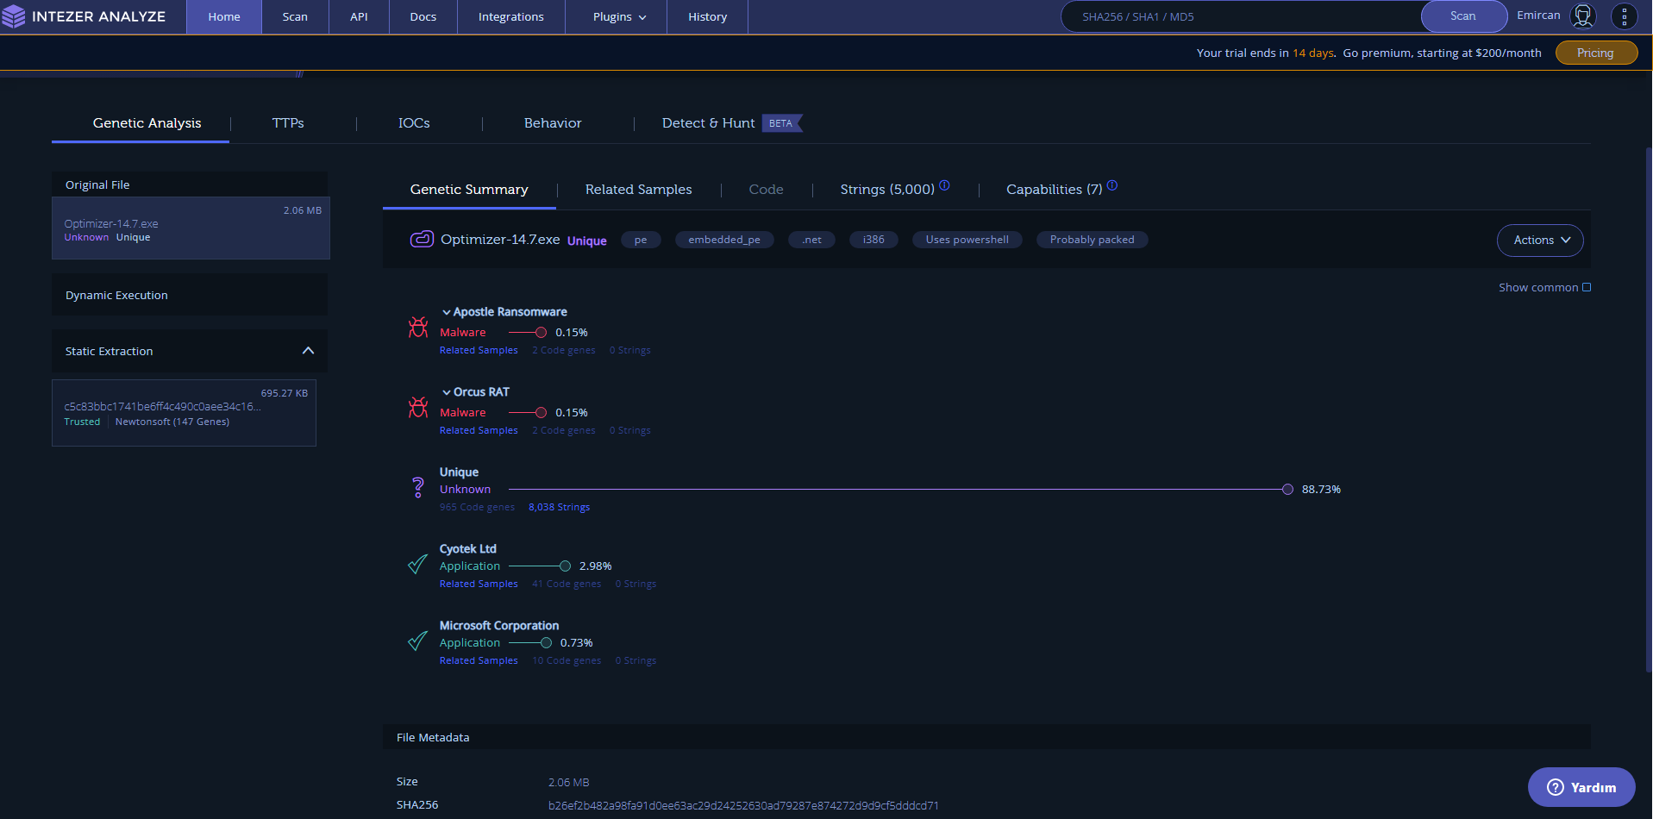Open Related Samples link under Cyotek Ltd
The height and width of the screenshot is (819, 1653).
479,584
